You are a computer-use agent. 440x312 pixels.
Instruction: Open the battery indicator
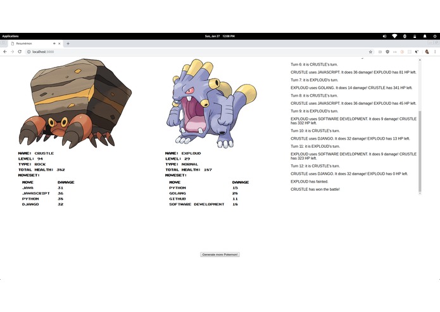(x=415, y=36)
